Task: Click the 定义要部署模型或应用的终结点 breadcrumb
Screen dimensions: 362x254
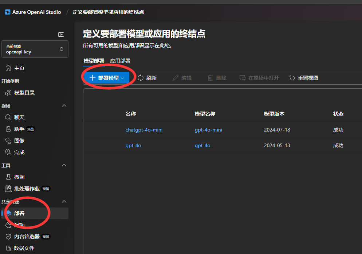Action: 108,12
